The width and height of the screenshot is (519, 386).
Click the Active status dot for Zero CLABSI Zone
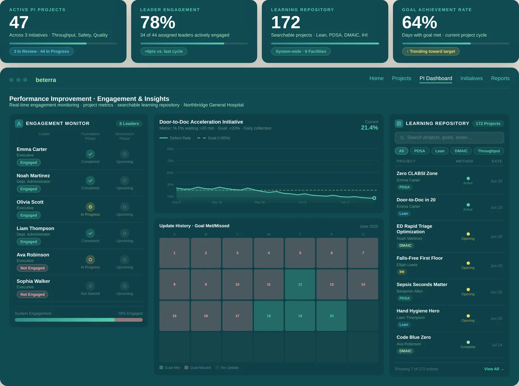468,178
